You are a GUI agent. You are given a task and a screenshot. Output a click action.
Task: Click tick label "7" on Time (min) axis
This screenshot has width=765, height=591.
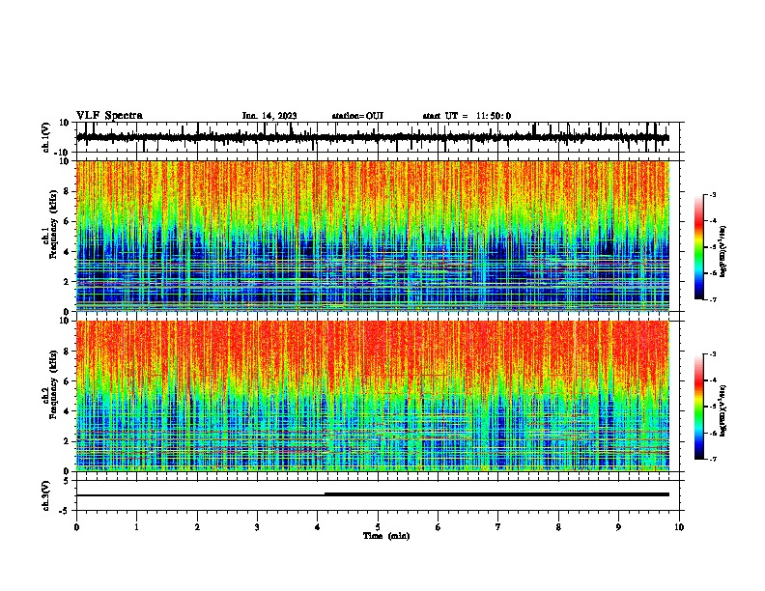pyautogui.click(x=498, y=527)
